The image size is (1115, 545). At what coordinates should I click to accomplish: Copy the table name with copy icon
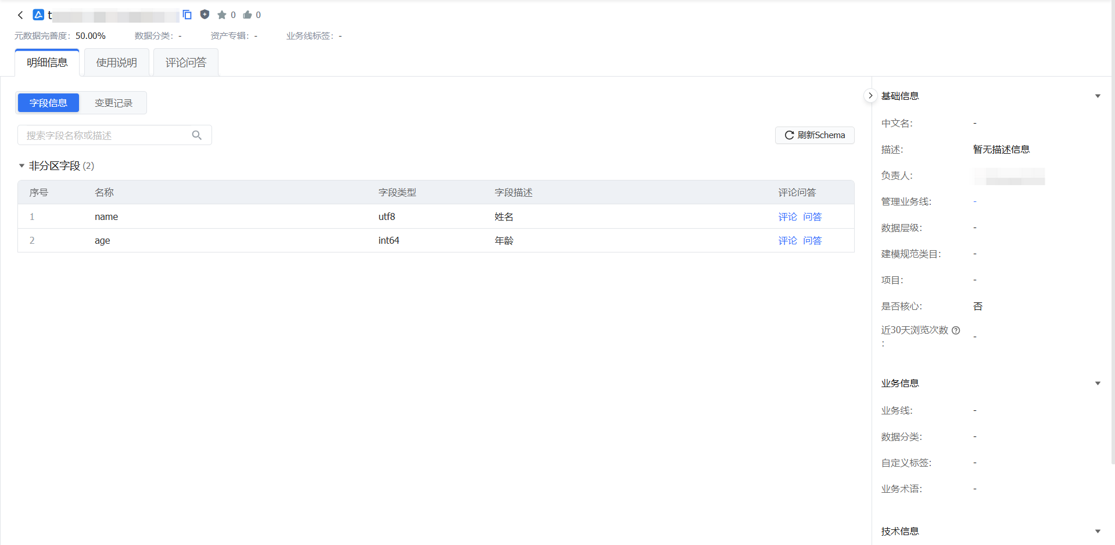click(x=187, y=15)
